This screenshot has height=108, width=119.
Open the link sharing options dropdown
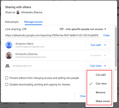(x=83, y=29)
